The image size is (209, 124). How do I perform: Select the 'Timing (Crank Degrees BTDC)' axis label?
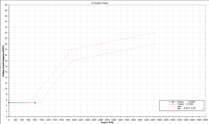click(x=3, y=61)
